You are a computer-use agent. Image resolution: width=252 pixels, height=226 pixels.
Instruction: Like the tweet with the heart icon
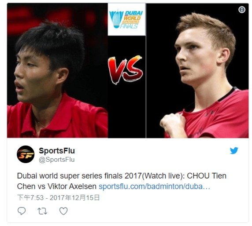click(63, 211)
